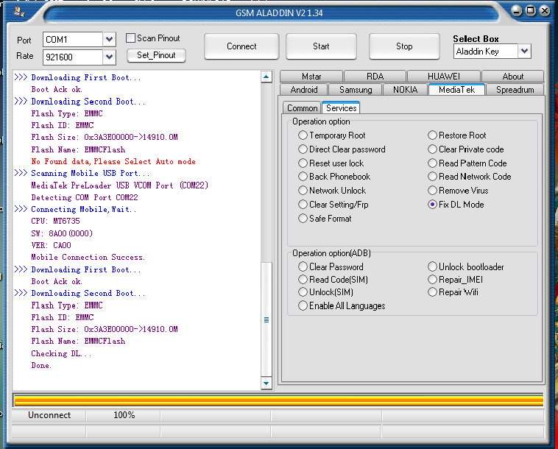Click the 100% status bar value
The image size is (558, 449).
(124, 415)
